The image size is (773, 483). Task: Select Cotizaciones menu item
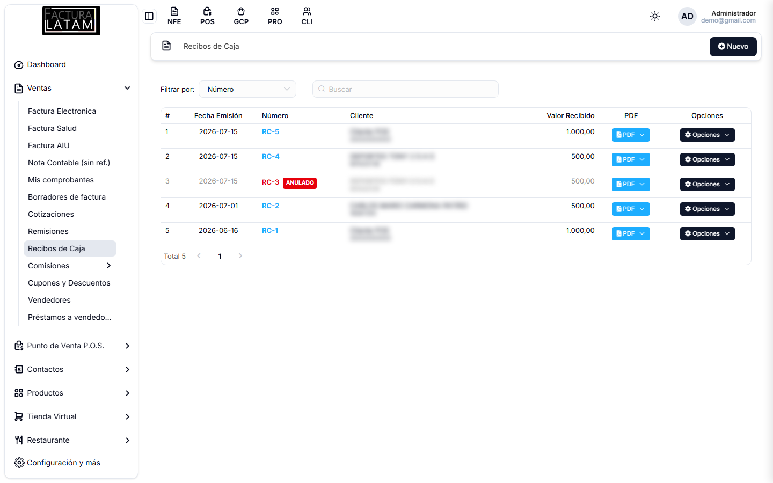(51, 214)
